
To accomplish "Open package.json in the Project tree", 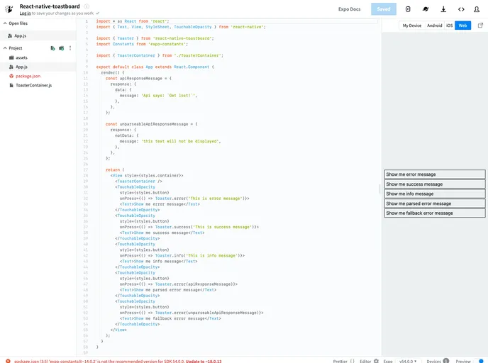I will click(38, 76).
